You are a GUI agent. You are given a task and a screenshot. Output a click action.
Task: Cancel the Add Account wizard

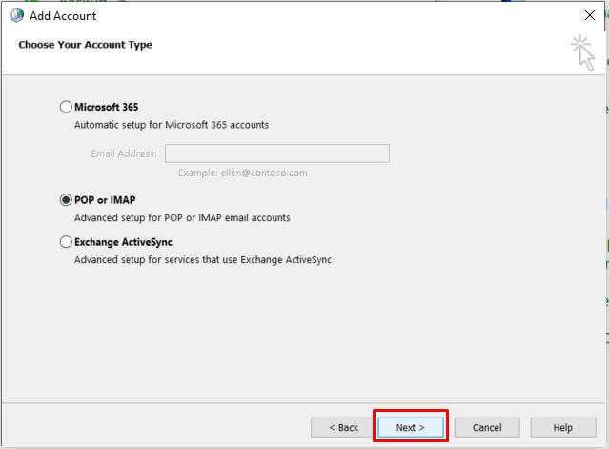(x=487, y=427)
